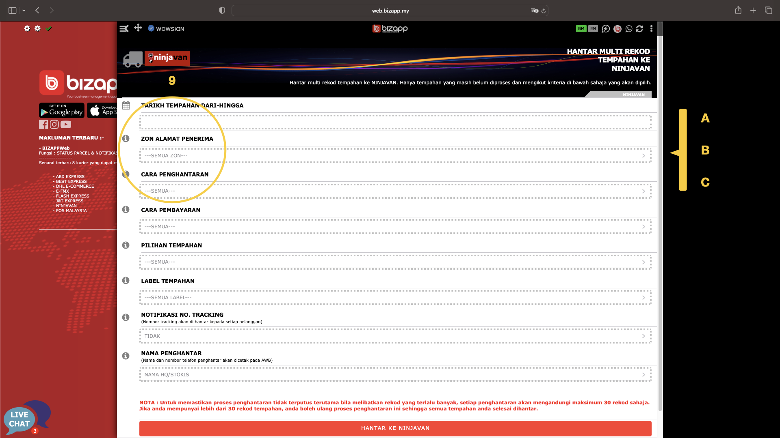Switch language to BM

coord(581,29)
